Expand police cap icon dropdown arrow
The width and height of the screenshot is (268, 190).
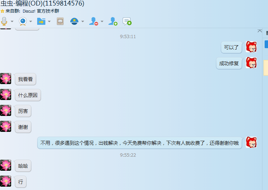click(x=83, y=21)
